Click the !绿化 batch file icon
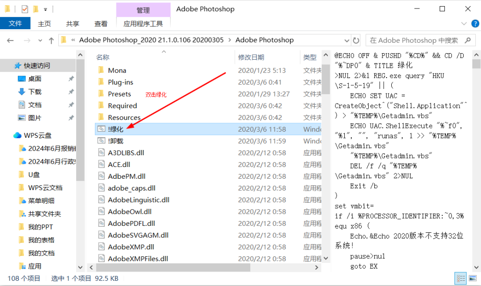Image resolution: width=481 pixels, height=286 pixels. point(101,129)
